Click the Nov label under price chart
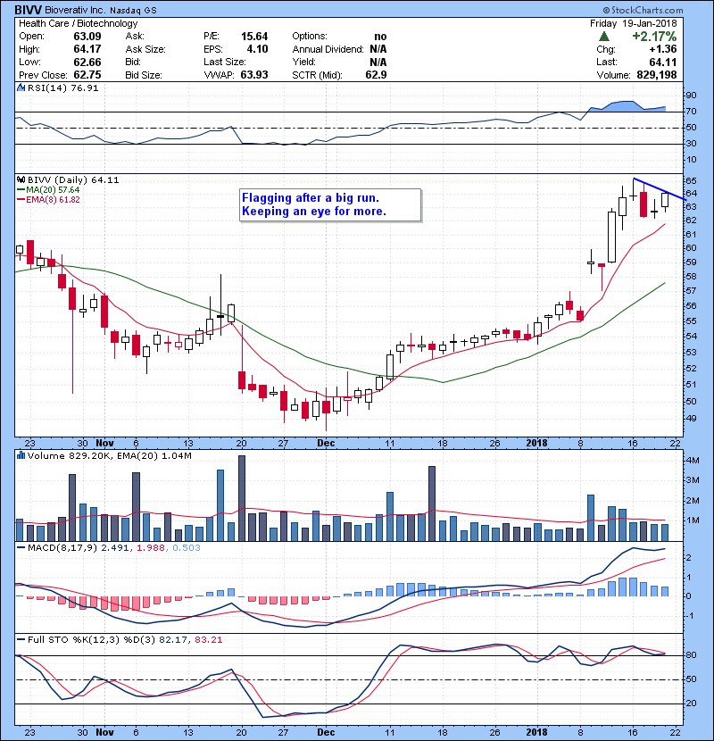This screenshot has width=714, height=741. coord(104,444)
